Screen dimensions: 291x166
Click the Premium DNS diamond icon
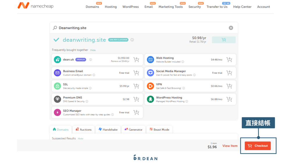[57, 99]
